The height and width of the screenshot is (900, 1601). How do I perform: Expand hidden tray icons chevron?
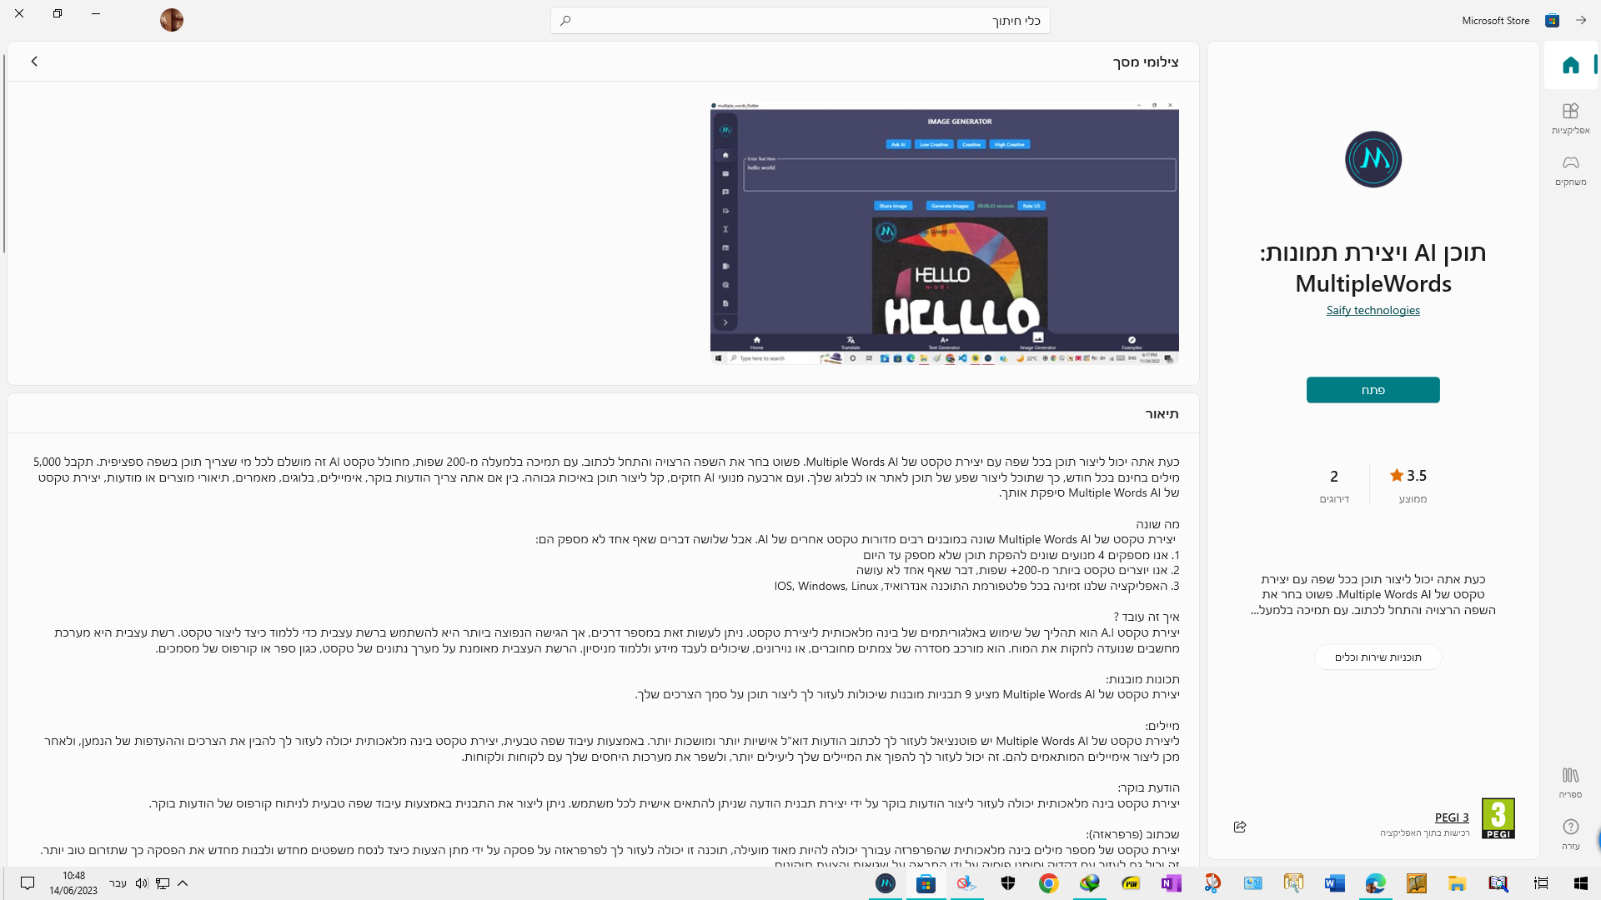(x=183, y=883)
